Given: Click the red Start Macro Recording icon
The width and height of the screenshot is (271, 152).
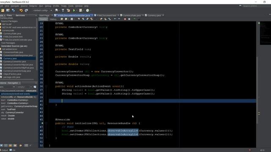Looking at the screenshot, I should pyautogui.click(x=125, y=19).
